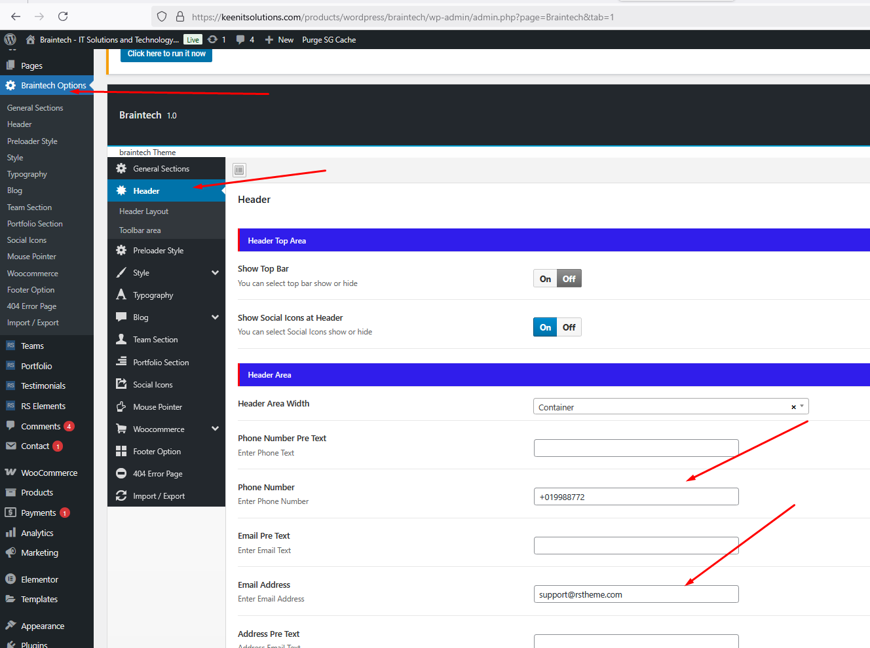This screenshot has height=648, width=870.
Task: Click Purge SG Cache in admin bar
Action: click(x=329, y=40)
